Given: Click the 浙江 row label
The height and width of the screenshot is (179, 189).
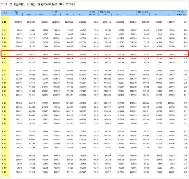Looking at the screenshot, I should click(x=4, y=79).
